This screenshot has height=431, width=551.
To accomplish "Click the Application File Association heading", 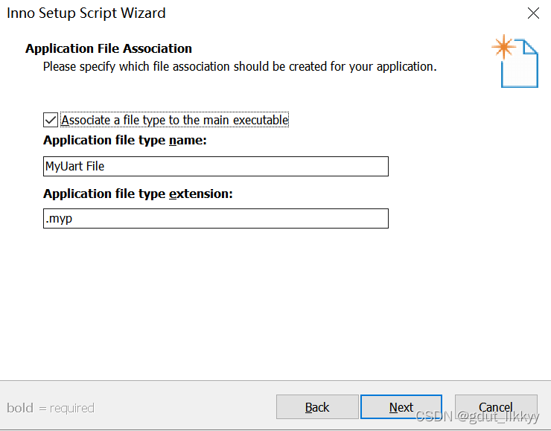I will [x=109, y=48].
